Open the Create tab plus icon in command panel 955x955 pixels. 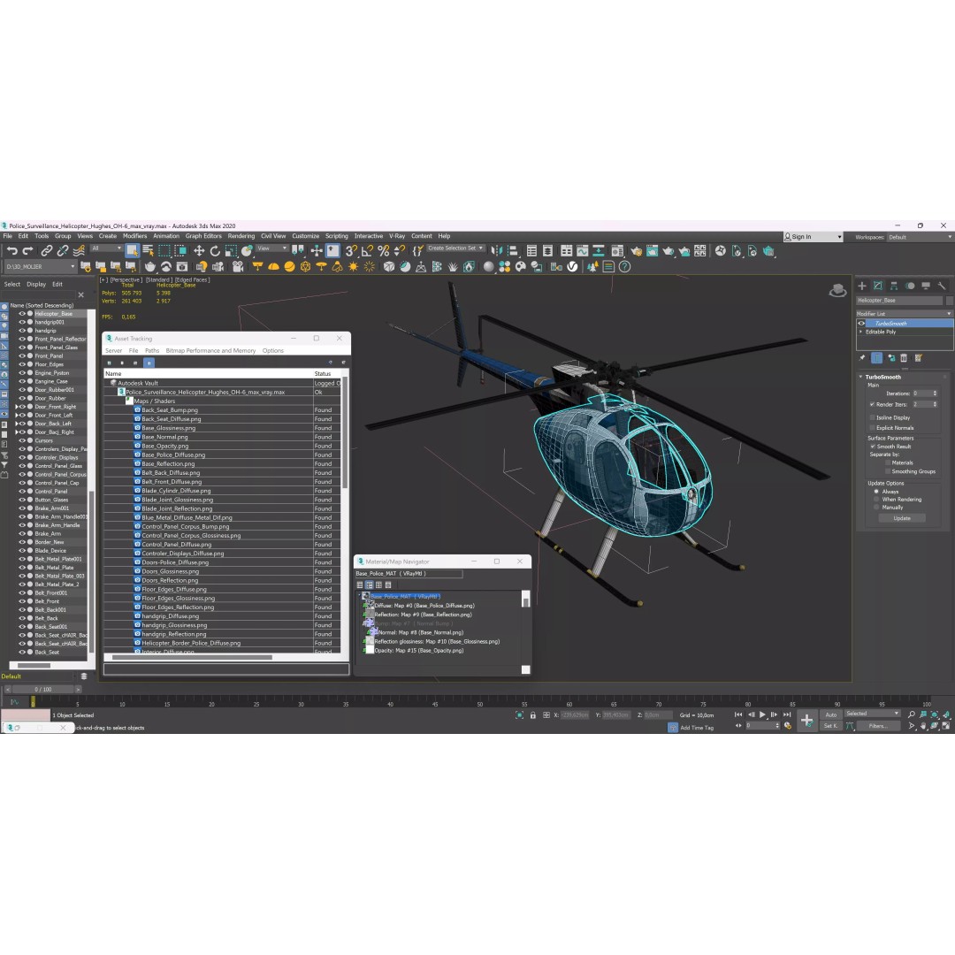coord(862,286)
